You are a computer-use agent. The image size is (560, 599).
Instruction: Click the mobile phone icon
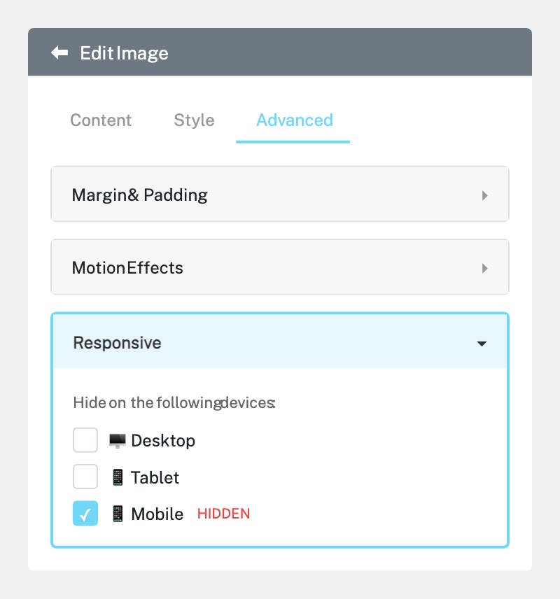(x=118, y=514)
